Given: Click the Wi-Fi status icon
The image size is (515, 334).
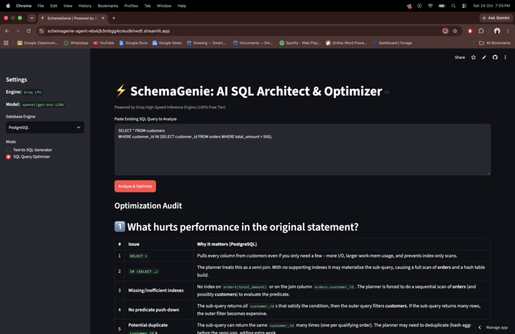Looking at the screenshot, I should click(430, 6).
